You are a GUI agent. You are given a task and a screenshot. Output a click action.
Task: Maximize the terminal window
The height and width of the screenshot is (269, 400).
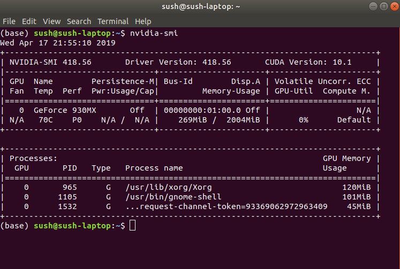[x=384, y=6]
